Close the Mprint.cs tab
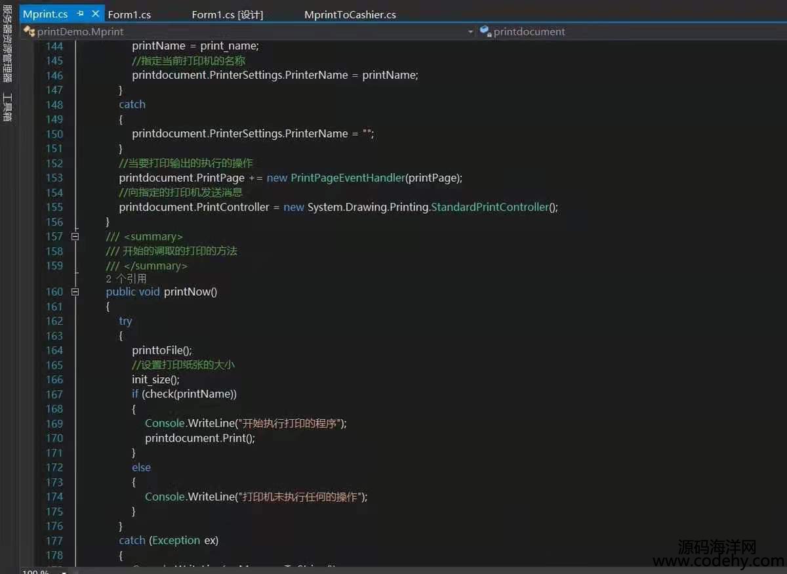Screen dimensions: 787x574 95,14
